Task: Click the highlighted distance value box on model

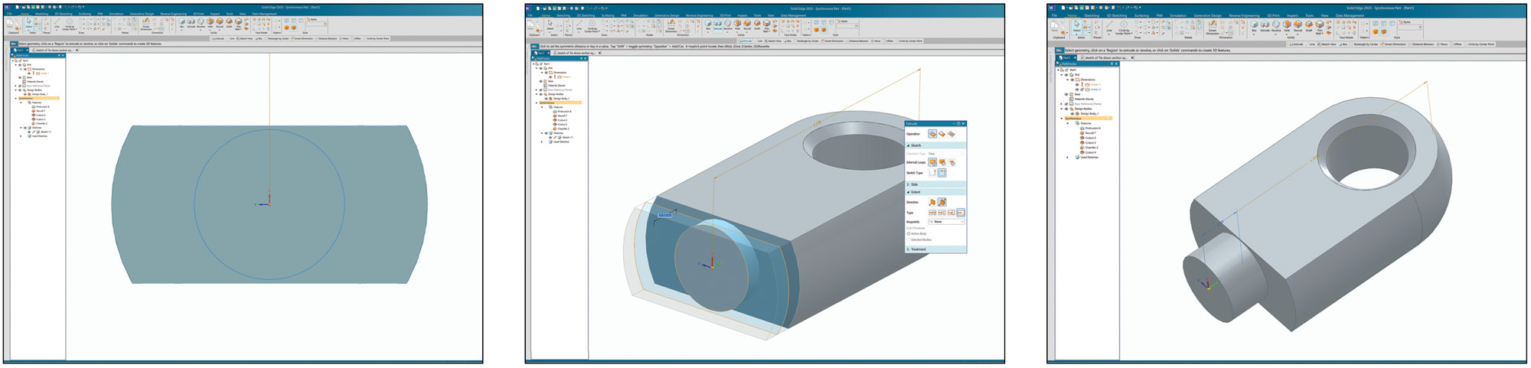Action: (665, 215)
